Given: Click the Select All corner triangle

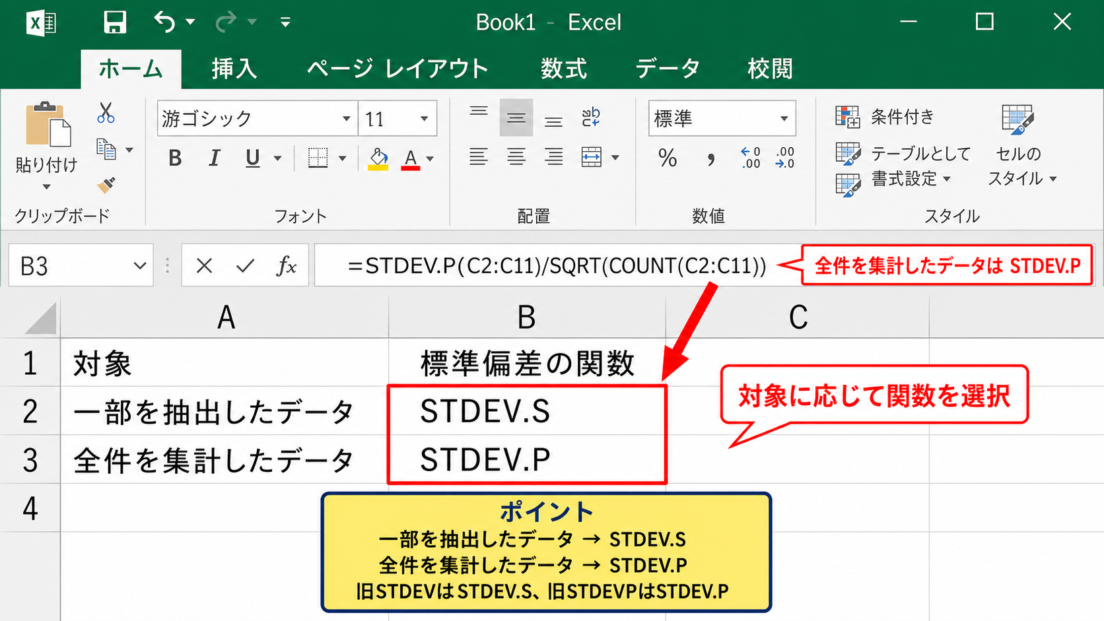Looking at the screenshot, I should point(40,319).
